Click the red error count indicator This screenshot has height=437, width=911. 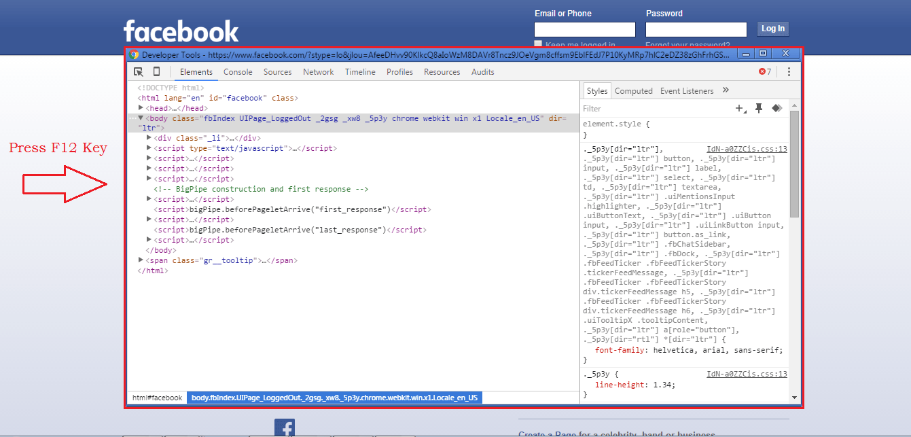(765, 72)
